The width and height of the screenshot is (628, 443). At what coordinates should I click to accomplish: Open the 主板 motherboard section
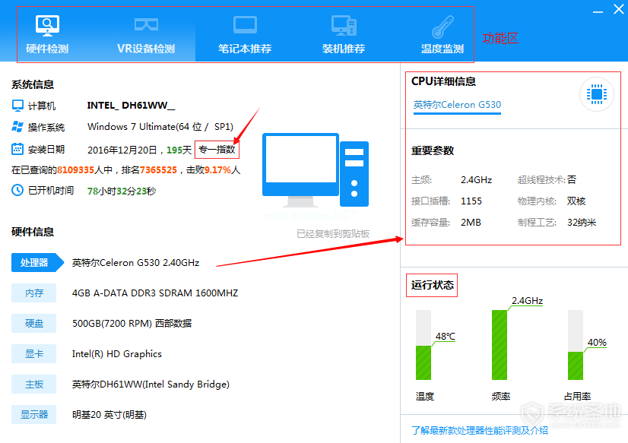33,384
